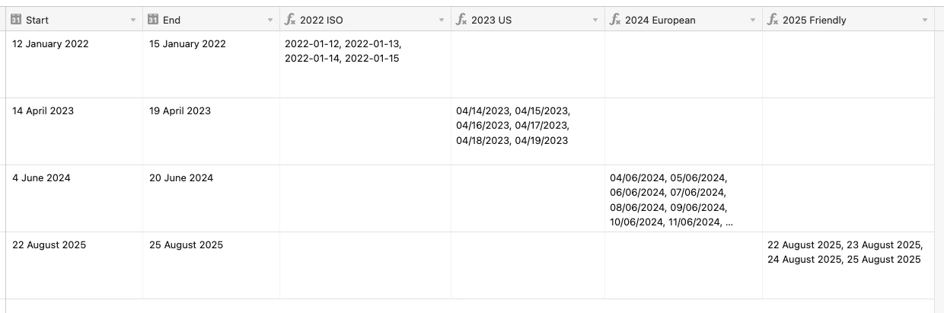Click the calendar icon in Start column header
The height and width of the screenshot is (313, 944).
click(x=16, y=20)
